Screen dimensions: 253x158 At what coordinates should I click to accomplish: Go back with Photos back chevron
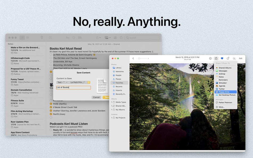[133, 58]
